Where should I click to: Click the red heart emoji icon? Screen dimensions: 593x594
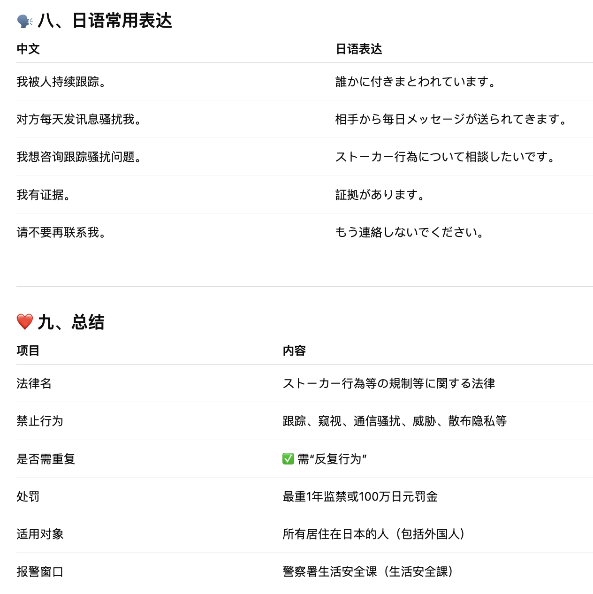click(24, 322)
